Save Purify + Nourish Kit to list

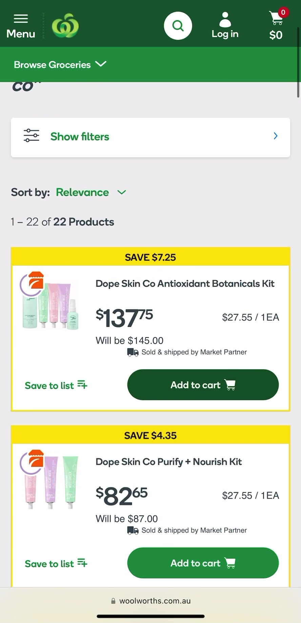tap(56, 564)
